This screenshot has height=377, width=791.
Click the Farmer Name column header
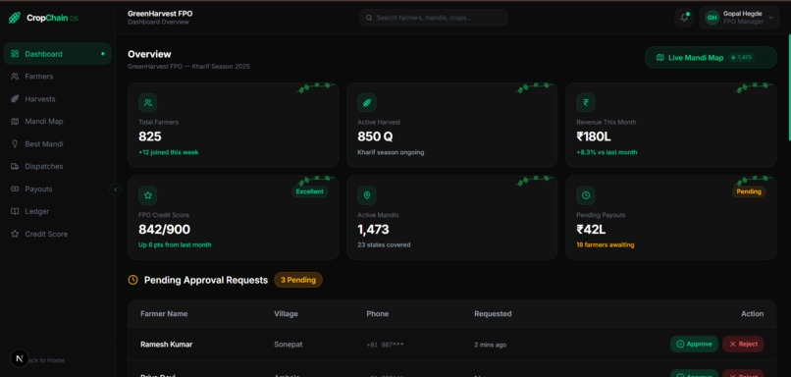pyautogui.click(x=164, y=314)
